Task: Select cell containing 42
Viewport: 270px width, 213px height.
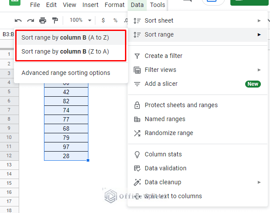Action: 66,92
